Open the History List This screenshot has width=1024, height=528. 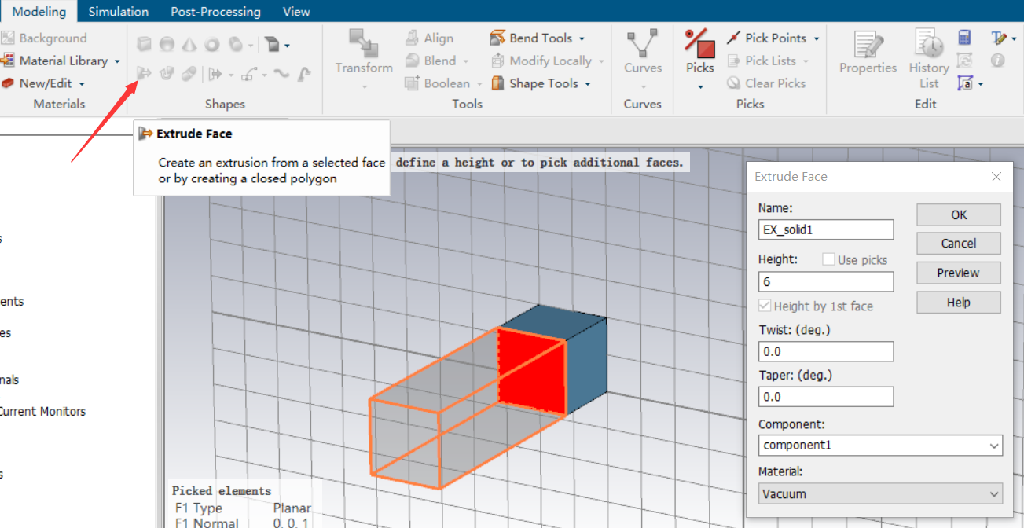(929, 59)
